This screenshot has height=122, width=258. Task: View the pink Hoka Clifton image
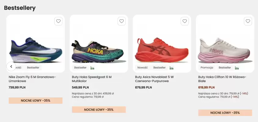pyautogui.click(x=225, y=49)
